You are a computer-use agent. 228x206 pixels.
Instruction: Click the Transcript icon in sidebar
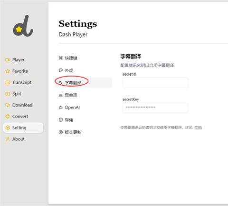point(8,82)
